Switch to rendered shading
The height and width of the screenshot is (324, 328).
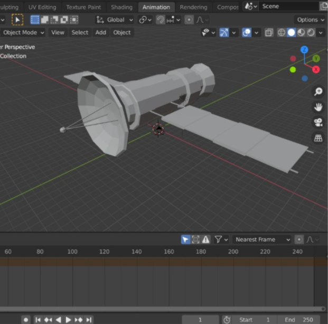[311, 33]
